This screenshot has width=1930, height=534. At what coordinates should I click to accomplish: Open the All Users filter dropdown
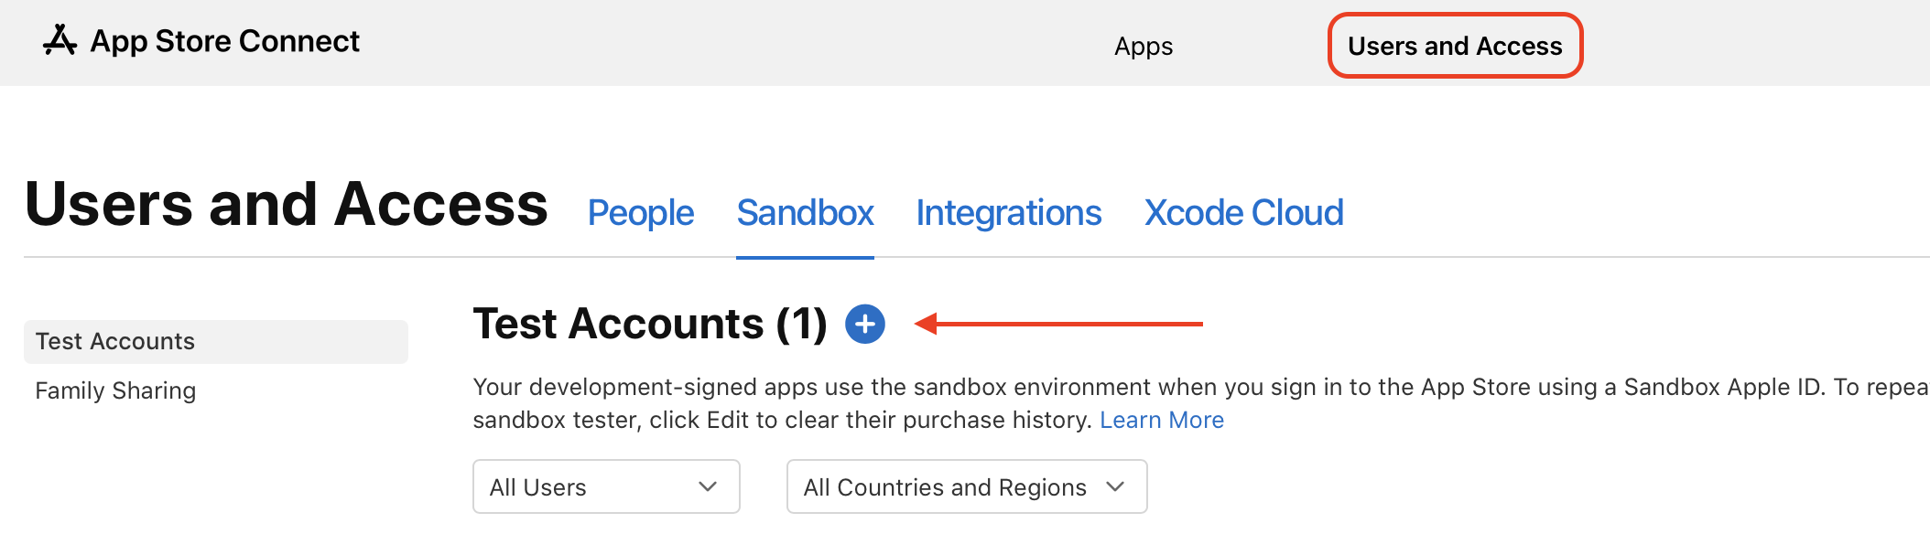(x=605, y=486)
